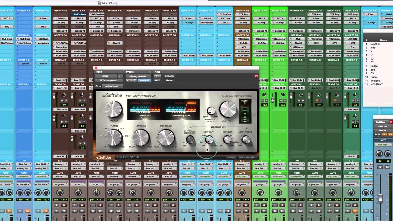The height and width of the screenshot is (221, 393).
Task: Click the pan knob on the pan 75 track
Action: coord(278,193)
